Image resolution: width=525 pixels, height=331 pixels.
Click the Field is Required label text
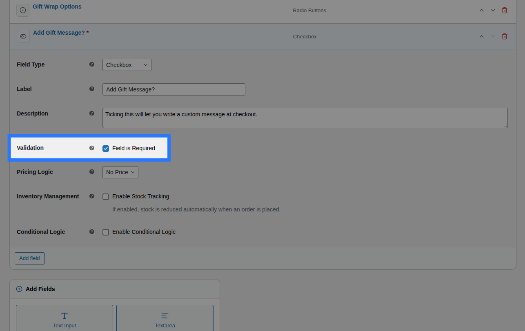[x=133, y=148]
